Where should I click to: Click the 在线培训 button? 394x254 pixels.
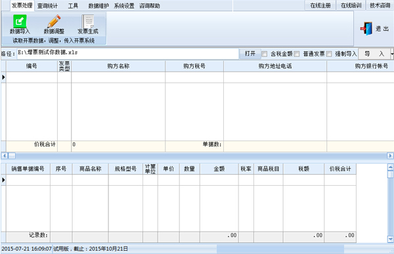[x=351, y=5]
